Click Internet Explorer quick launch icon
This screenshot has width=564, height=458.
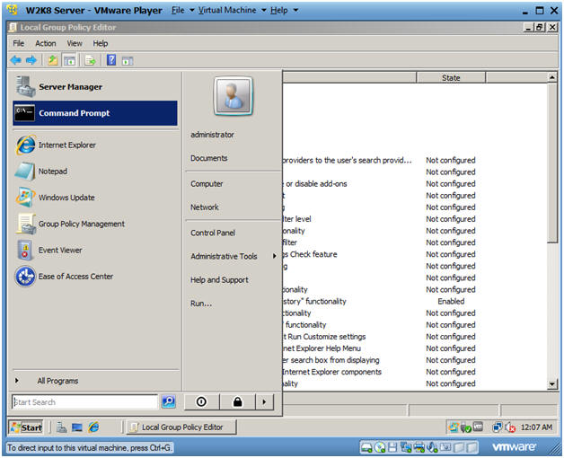coord(93,427)
